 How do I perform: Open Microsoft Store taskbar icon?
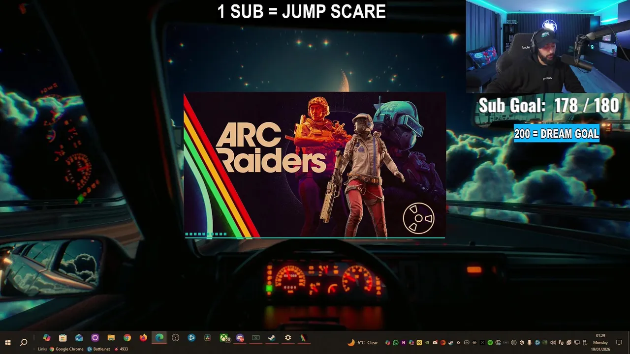click(63, 338)
